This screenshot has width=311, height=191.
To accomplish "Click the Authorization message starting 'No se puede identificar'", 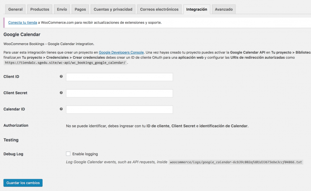I will 157,126.
